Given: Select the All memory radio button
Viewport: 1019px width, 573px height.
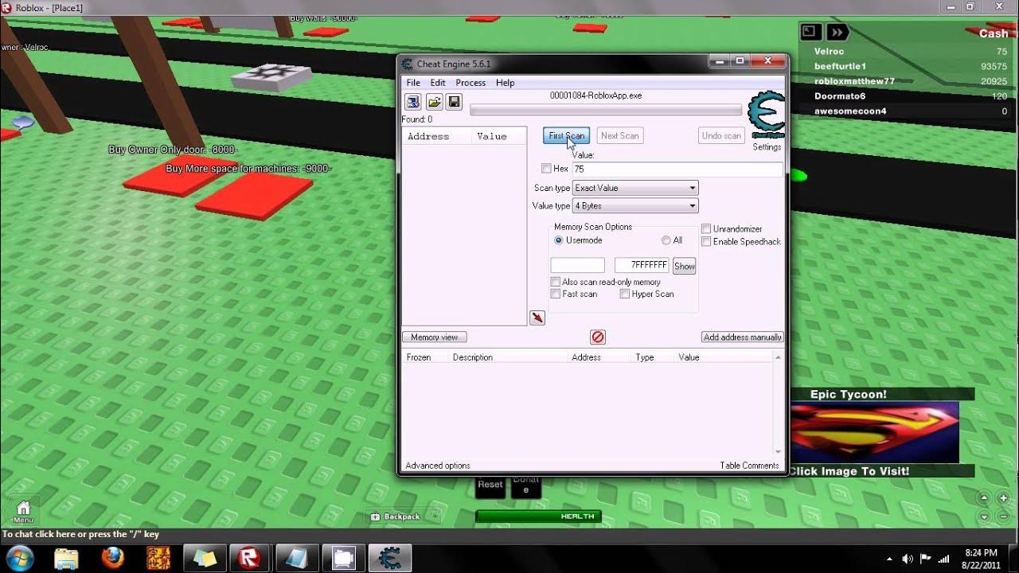Looking at the screenshot, I should (x=666, y=240).
